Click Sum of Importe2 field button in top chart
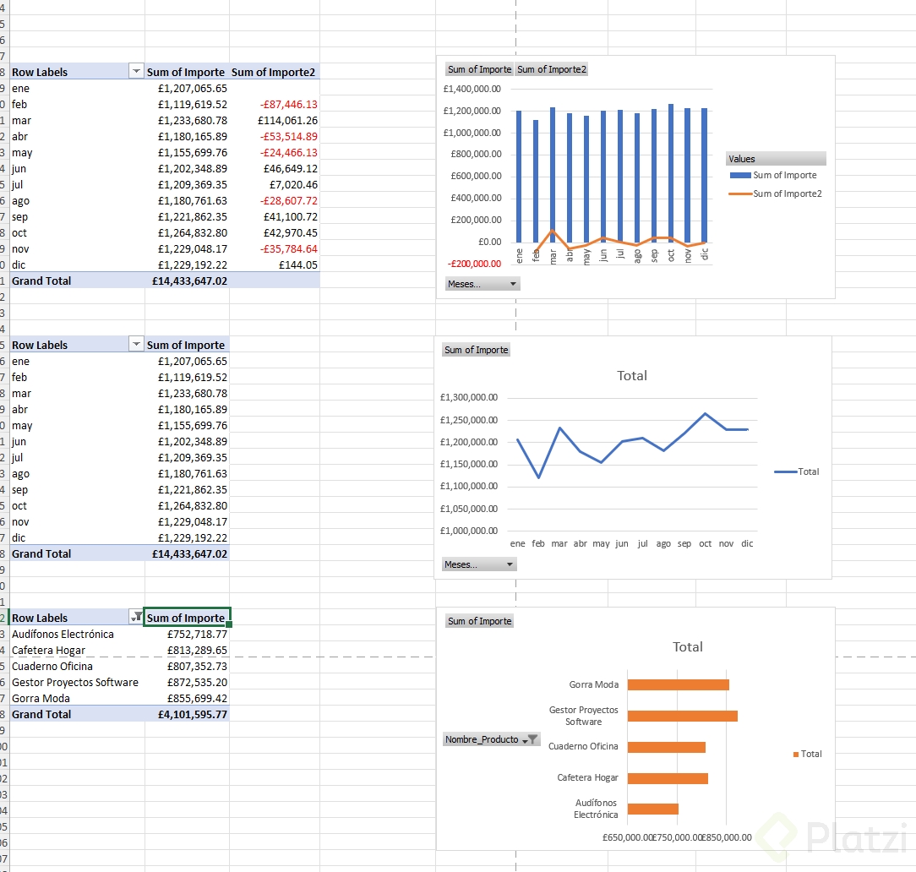This screenshot has width=916, height=872. 552,69
